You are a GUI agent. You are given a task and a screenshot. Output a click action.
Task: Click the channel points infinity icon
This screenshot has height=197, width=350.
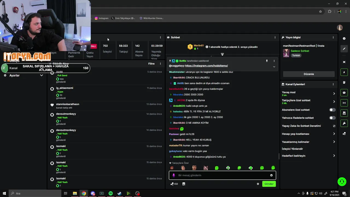point(174,184)
